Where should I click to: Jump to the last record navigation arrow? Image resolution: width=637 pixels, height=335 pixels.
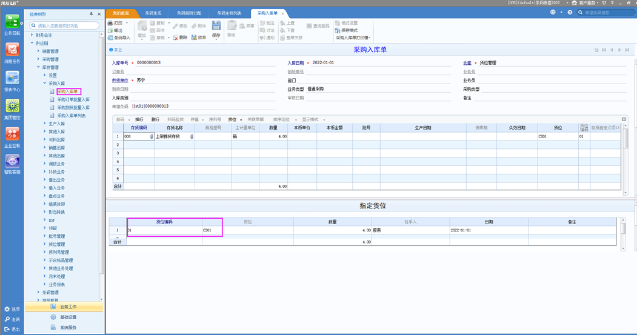click(x=627, y=50)
